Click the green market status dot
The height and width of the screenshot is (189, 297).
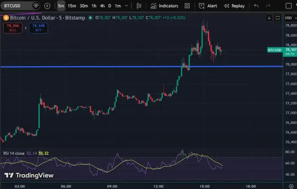[91, 18]
